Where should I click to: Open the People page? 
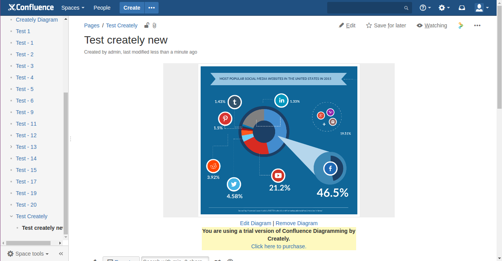point(102,8)
